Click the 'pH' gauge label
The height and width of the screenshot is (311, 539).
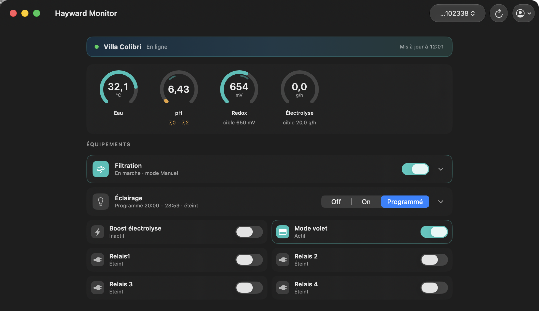click(179, 113)
